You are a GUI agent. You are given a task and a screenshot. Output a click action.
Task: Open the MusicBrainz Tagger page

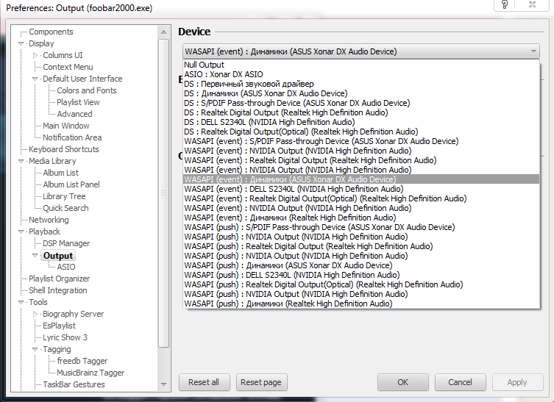tap(90, 373)
